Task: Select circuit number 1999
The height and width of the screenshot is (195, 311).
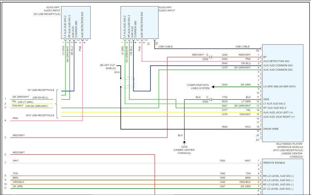Action: (x=222, y=178)
